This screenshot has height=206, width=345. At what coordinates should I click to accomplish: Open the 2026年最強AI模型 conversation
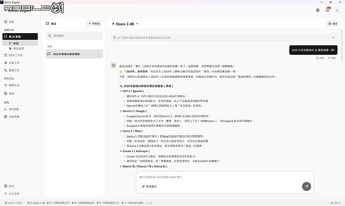click(74, 54)
